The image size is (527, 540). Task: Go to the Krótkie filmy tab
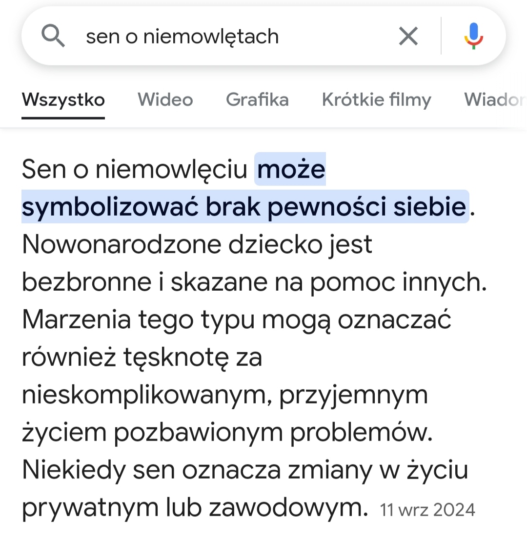[377, 100]
